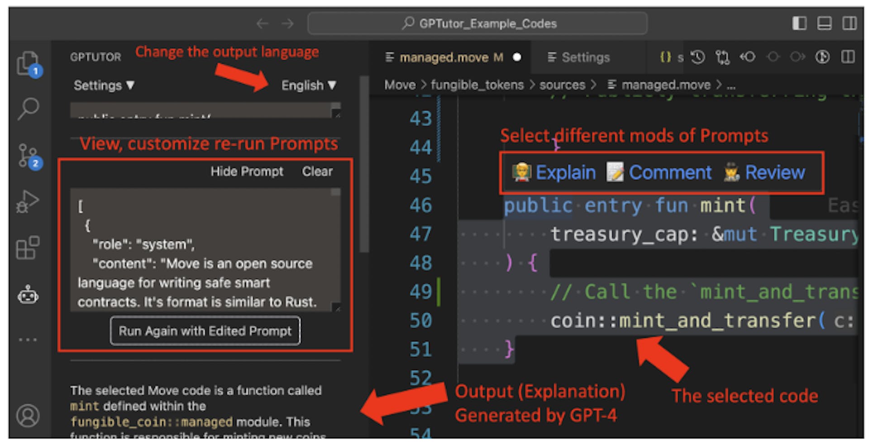Open the Explorer icon in activity bar

(27, 62)
